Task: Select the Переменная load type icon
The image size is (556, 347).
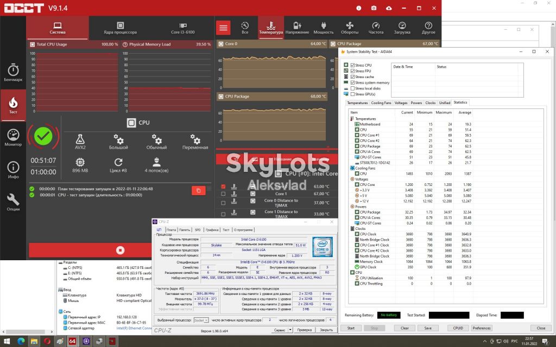Action: click(x=195, y=142)
